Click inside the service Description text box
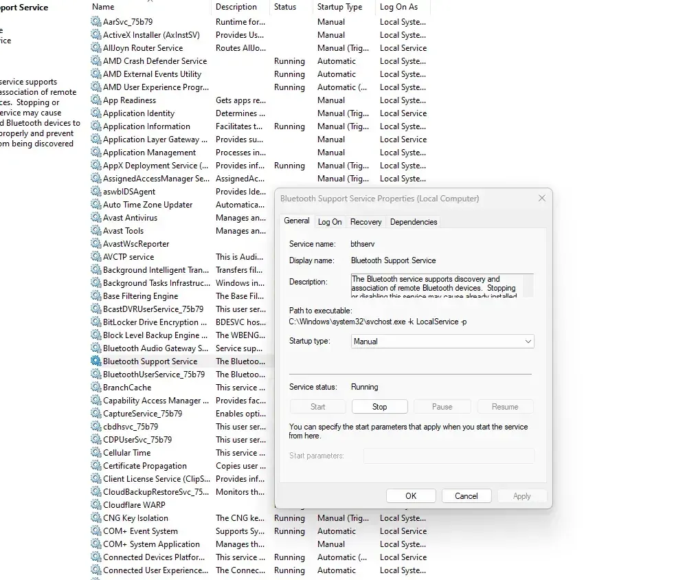Viewport: 698px width, 580px height. click(x=442, y=285)
